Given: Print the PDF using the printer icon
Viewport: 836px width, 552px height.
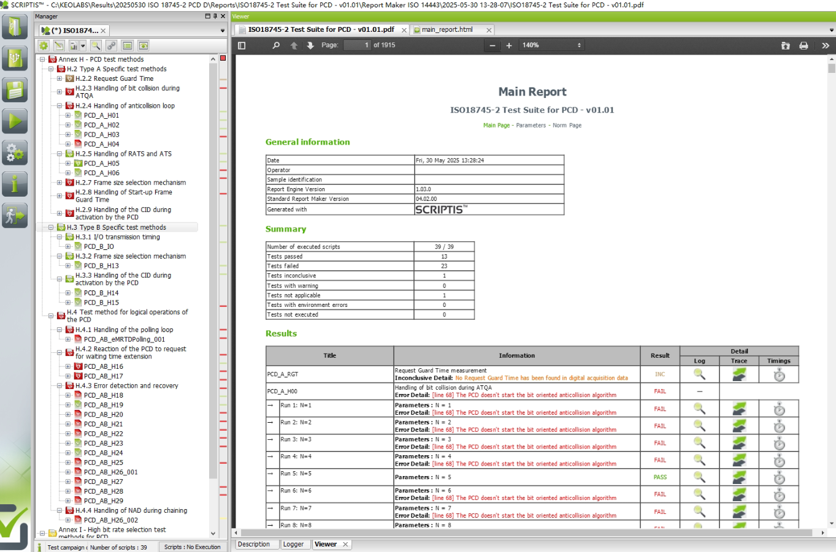Looking at the screenshot, I should click(x=803, y=45).
